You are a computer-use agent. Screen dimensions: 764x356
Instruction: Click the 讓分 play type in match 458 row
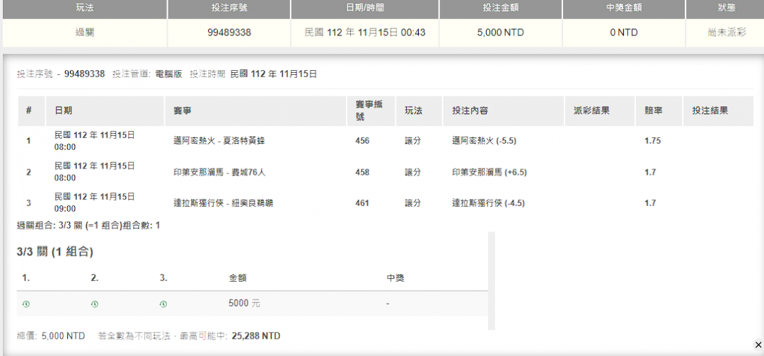[x=412, y=172]
